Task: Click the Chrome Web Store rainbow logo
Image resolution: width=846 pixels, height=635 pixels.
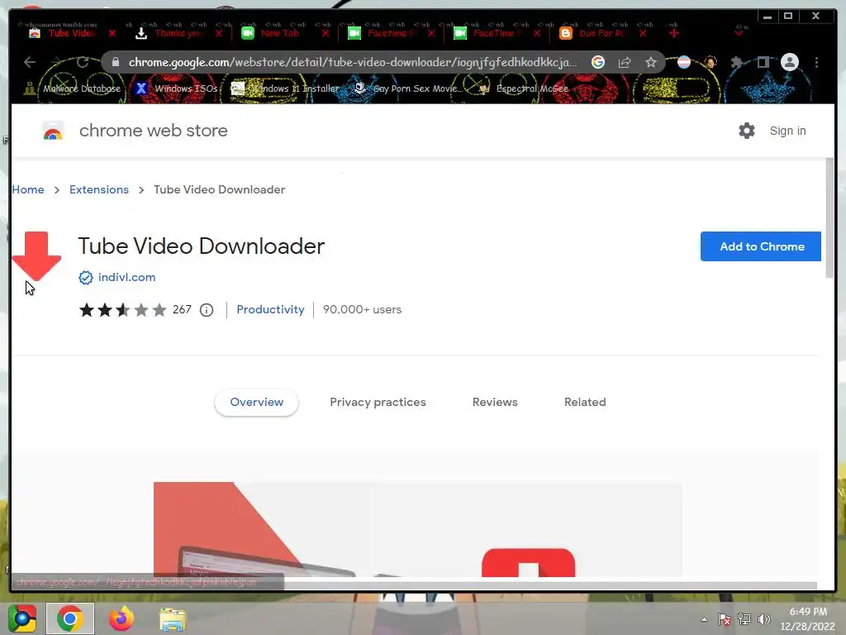Action: click(x=53, y=131)
